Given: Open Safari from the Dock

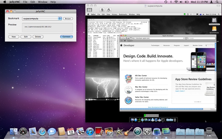Looking at the screenshot, I should [x=42, y=131].
